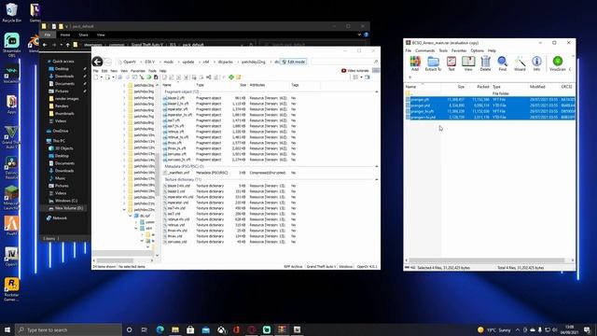Open the new file dropdown arrow in OpenIV
This screenshot has height=336, width=597.
(102, 77)
